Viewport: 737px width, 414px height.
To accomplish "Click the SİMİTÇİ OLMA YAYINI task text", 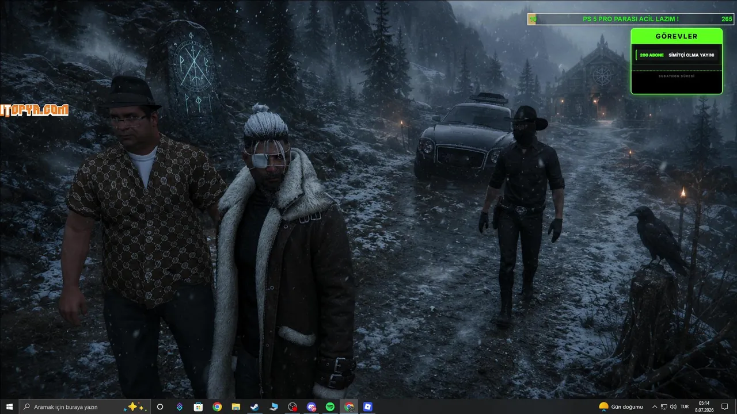I will [692, 55].
